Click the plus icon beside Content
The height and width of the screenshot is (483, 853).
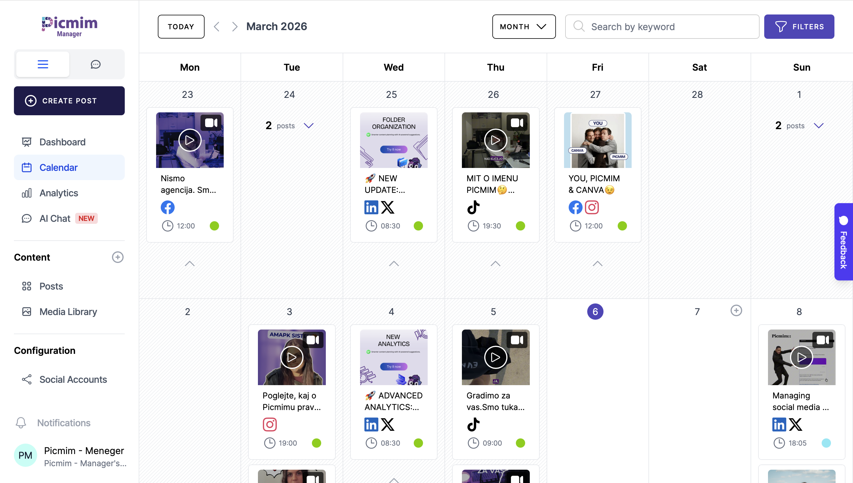[x=118, y=257]
